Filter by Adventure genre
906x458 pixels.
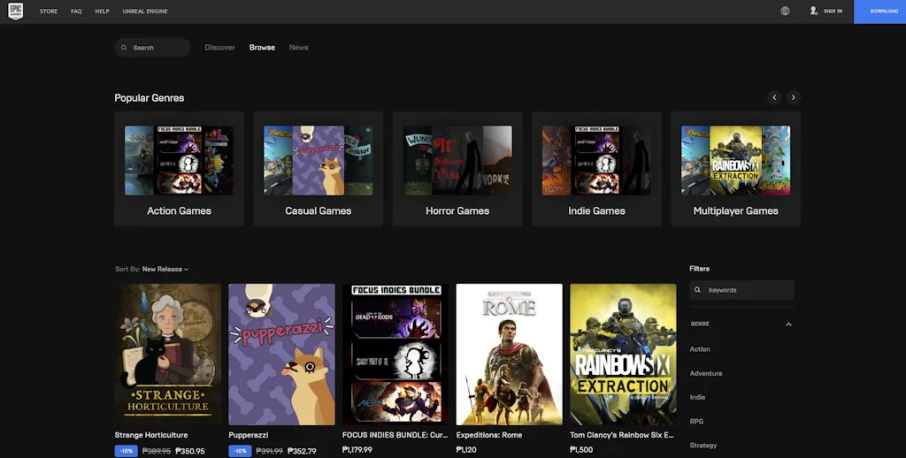(x=706, y=373)
